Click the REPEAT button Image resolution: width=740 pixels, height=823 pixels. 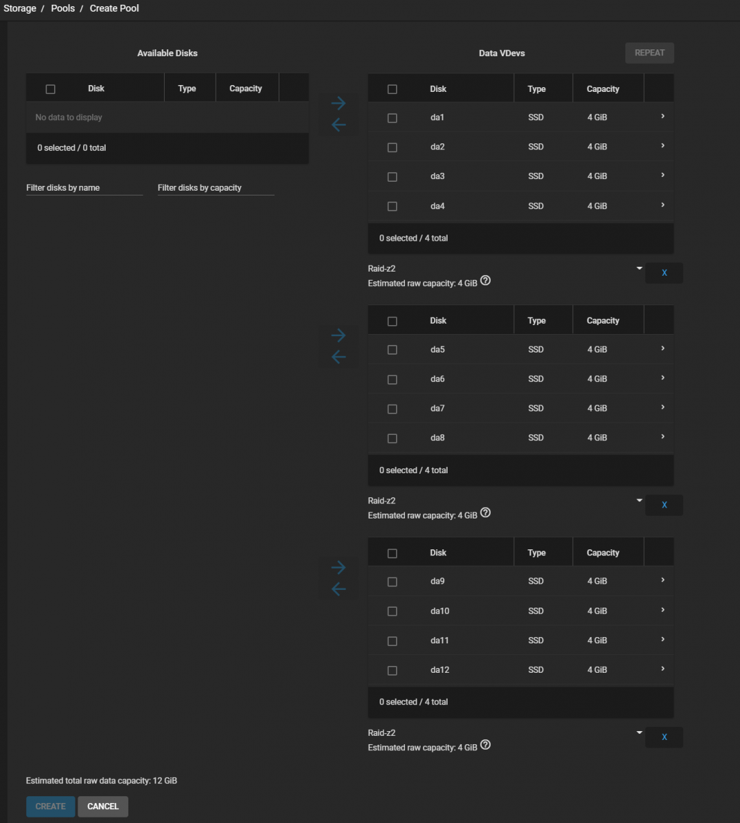(x=649, y=53)
